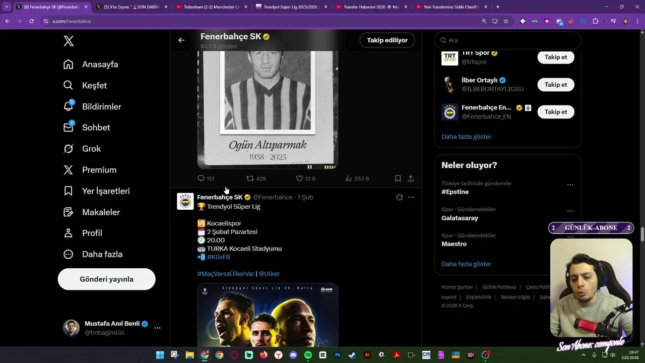
Task: Open Grok from the sidebar
Action: pyautogui.click(x=82, y=149)
